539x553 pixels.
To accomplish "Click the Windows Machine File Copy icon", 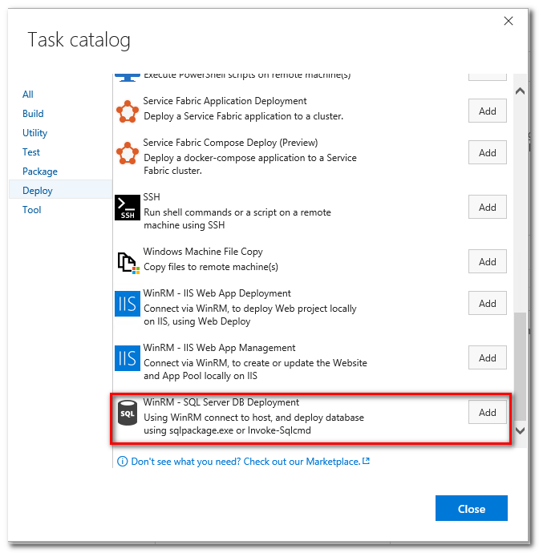I will coord(128,263).
